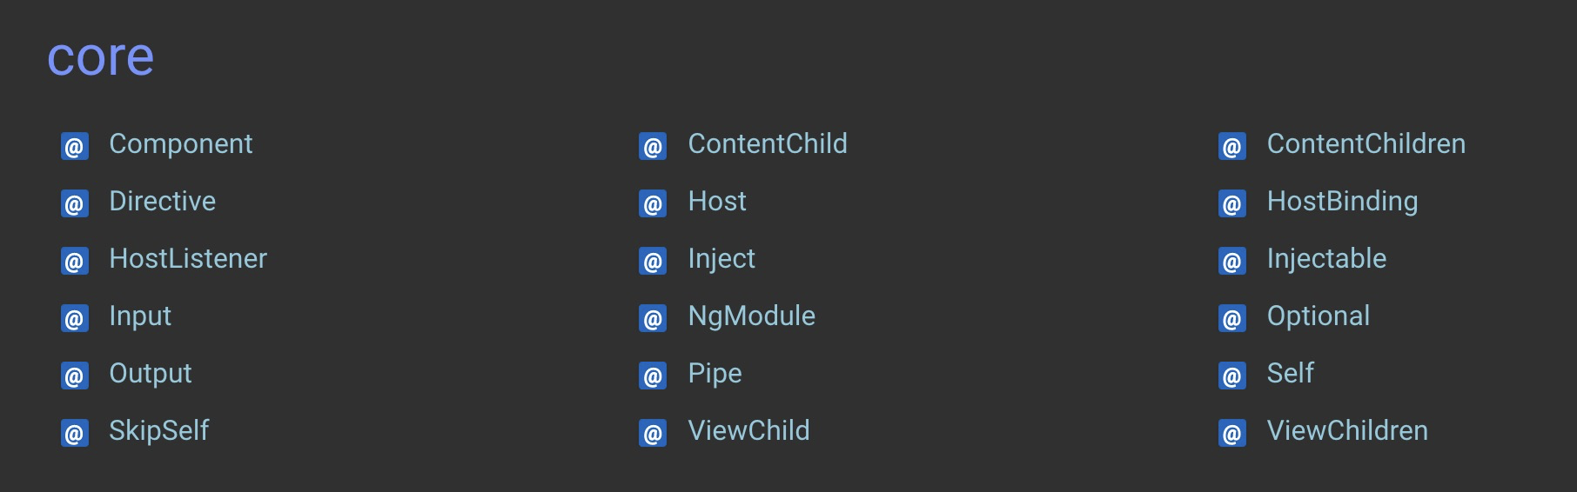Click the @ icon next to SkipSelf
The width and height of the screenshot is (1577, 492).
pos(75,433)
